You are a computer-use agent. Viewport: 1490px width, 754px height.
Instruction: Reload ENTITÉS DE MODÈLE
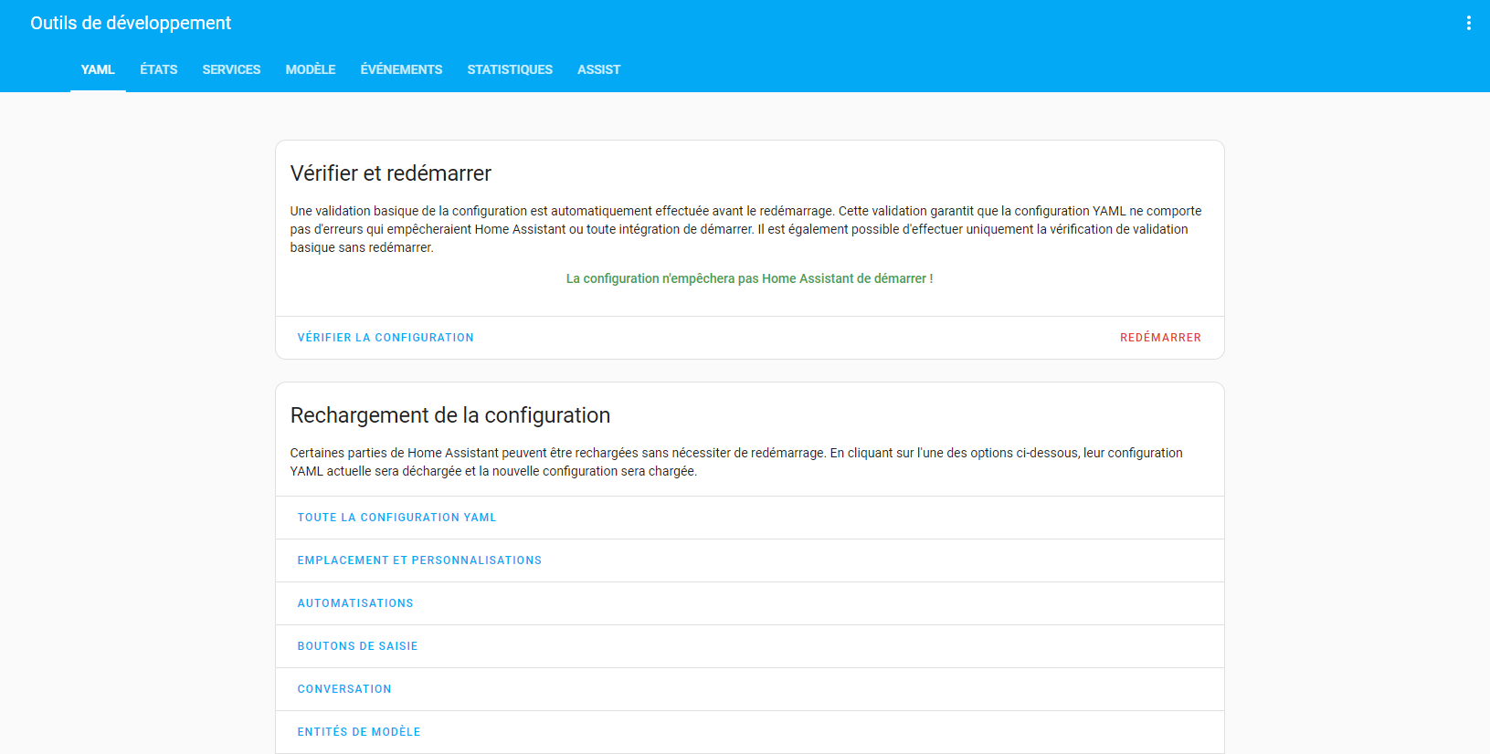tap(359, 732)
